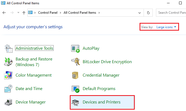Open the recent locations dropdown arrow

pos(18,12)
